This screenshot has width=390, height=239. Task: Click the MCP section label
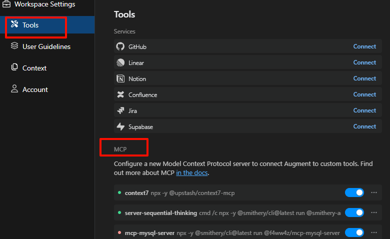click(120, 149)
